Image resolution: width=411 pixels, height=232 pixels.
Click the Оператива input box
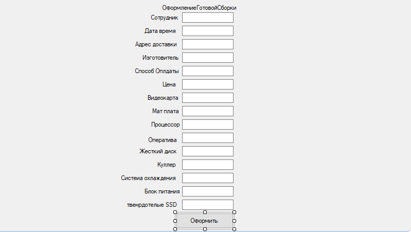(208, 138)
